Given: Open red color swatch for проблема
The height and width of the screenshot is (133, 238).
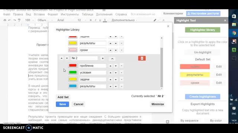Looking at the screenshot, I should (x=73, y=65).
